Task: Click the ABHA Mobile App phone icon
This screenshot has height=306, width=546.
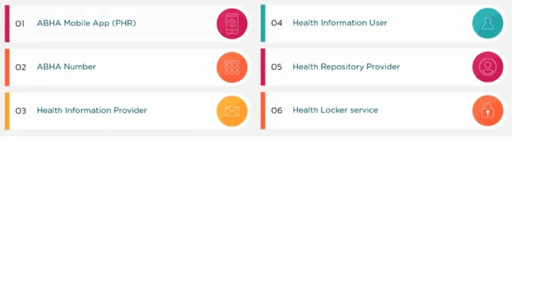Action: click(x=232, y=24)
